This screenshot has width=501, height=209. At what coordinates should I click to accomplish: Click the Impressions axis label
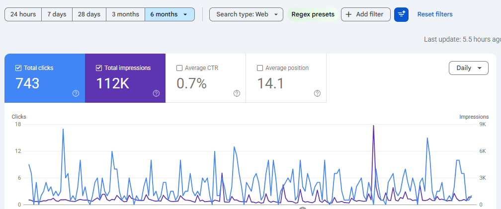tap(474, 117)
